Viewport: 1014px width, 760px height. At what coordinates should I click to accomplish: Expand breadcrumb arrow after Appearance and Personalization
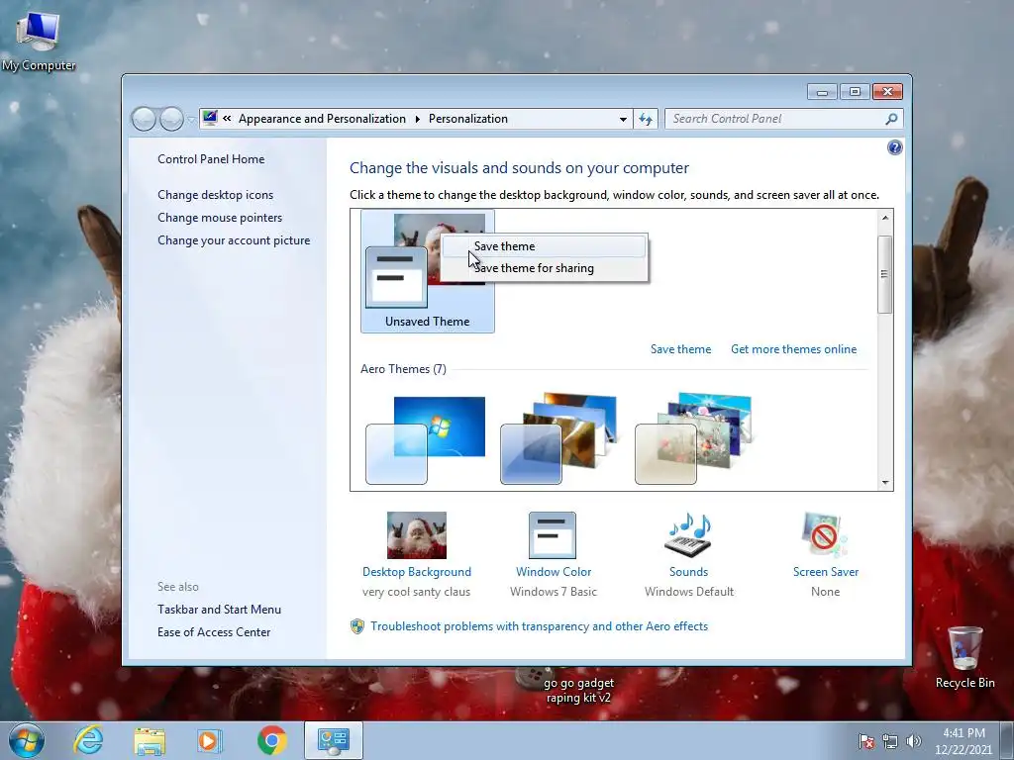[x=417, y=119]
